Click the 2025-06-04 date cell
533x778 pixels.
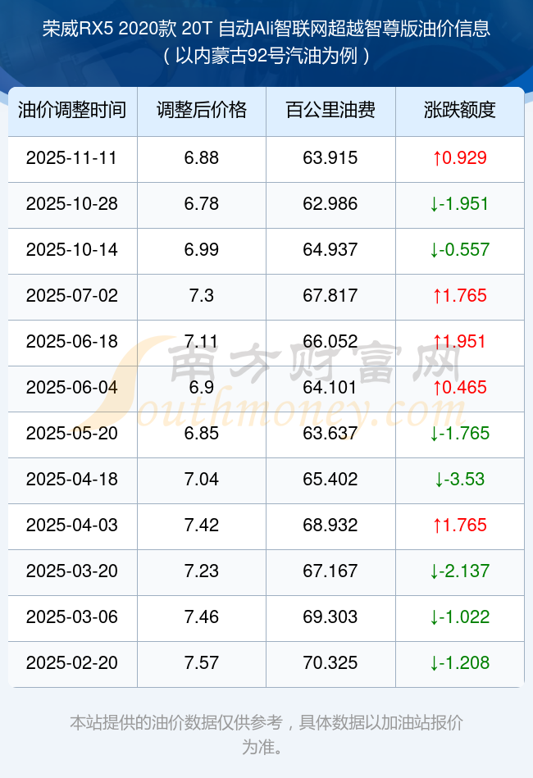coord(72,387)
